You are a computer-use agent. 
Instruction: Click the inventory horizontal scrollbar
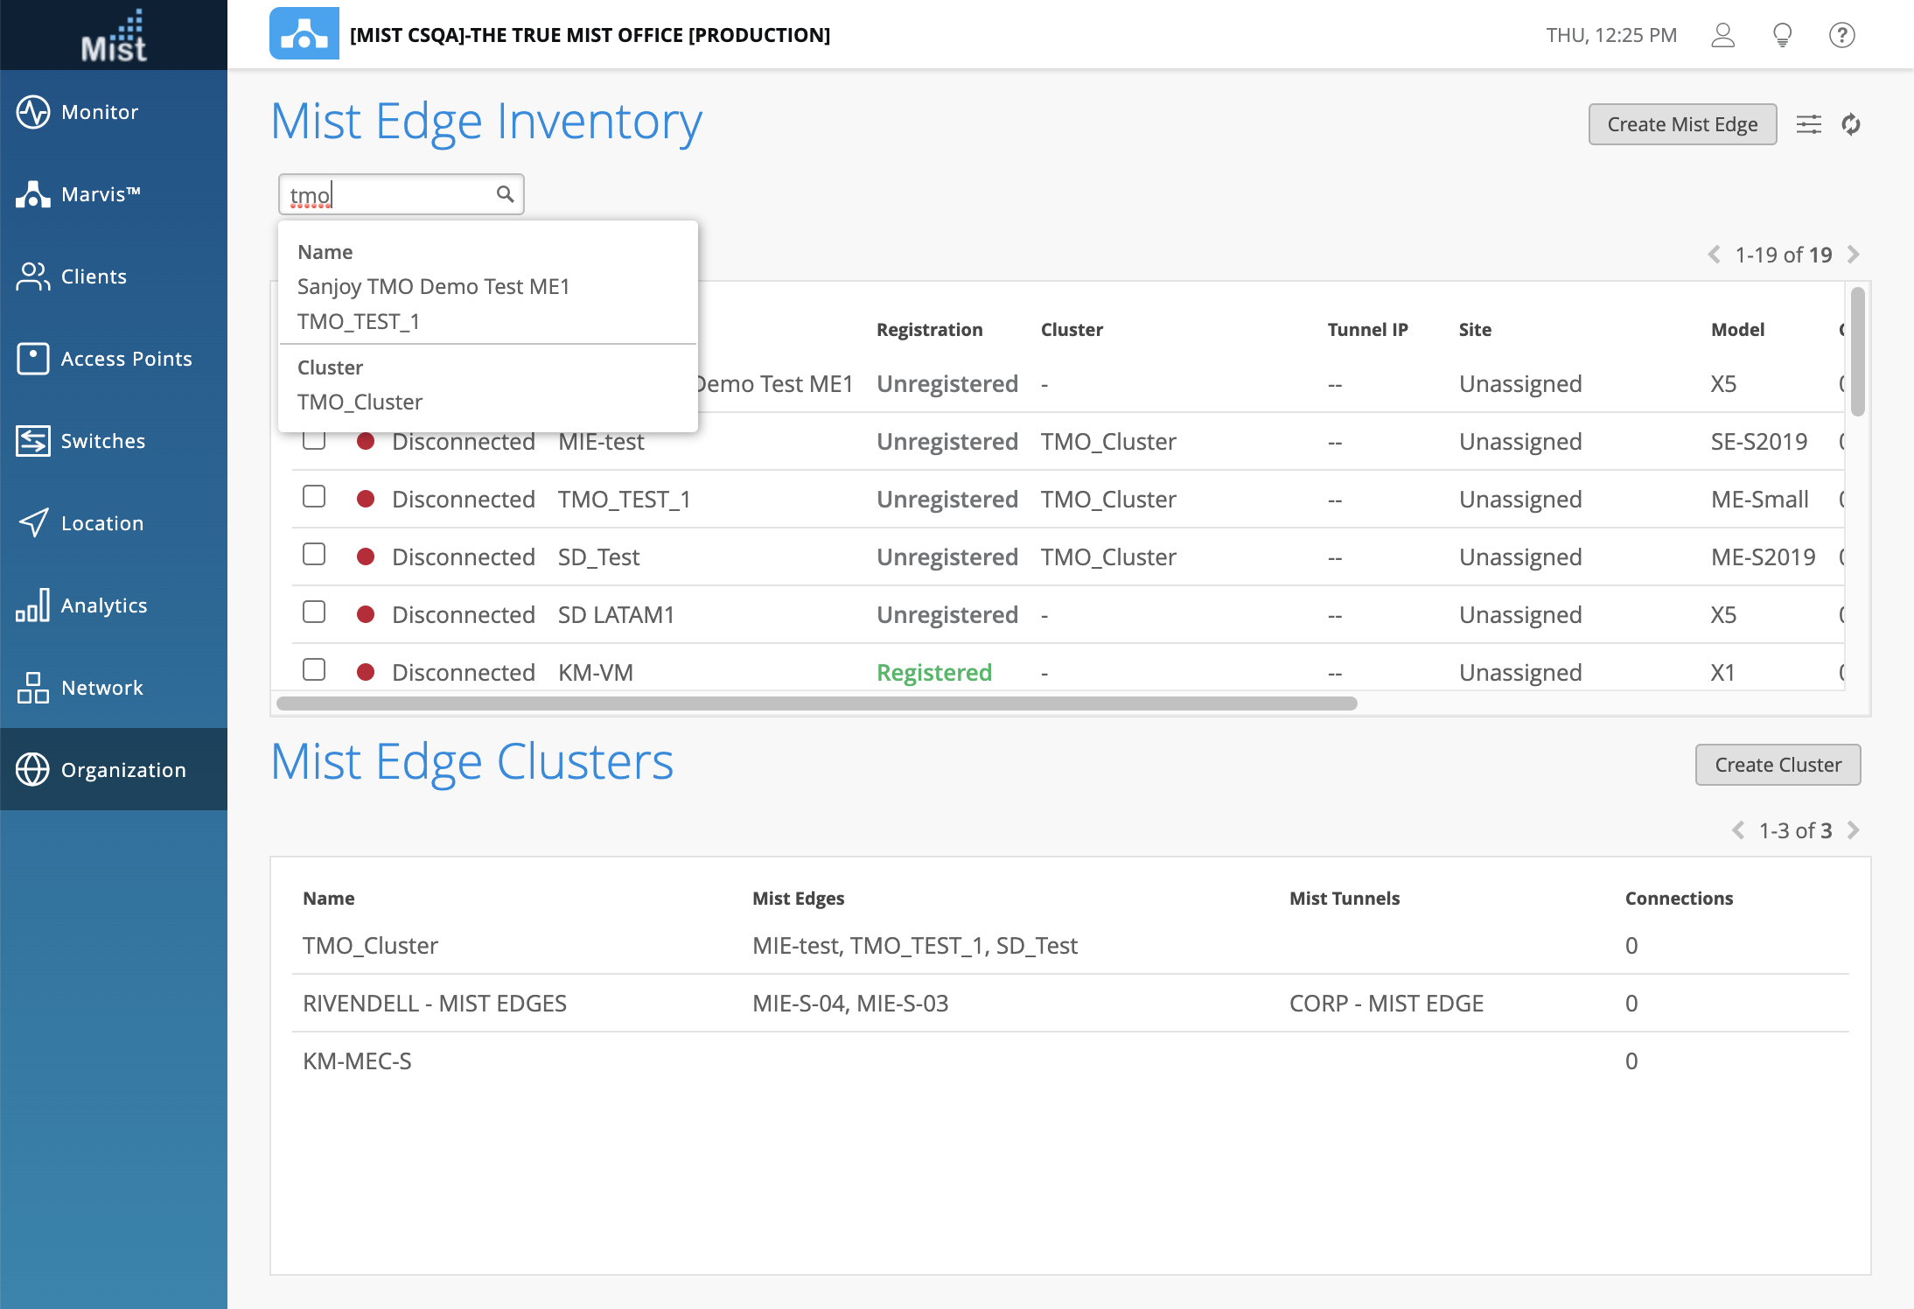(815, 703)
